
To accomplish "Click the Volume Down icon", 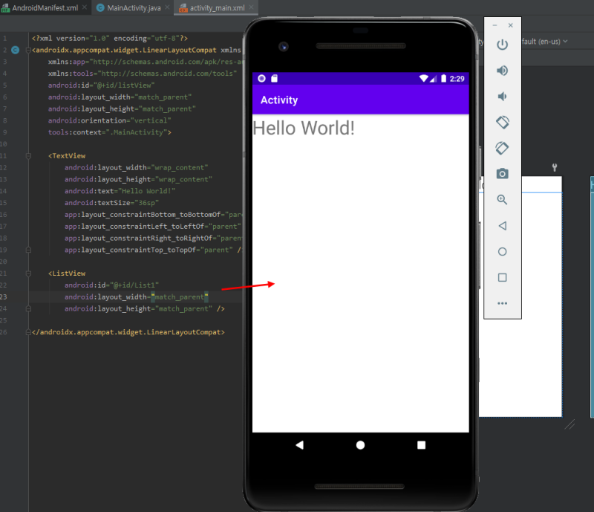I will [x=502, y=96].
